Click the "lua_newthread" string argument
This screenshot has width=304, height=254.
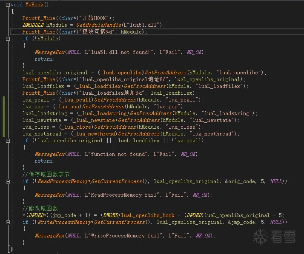coord(212,134)
